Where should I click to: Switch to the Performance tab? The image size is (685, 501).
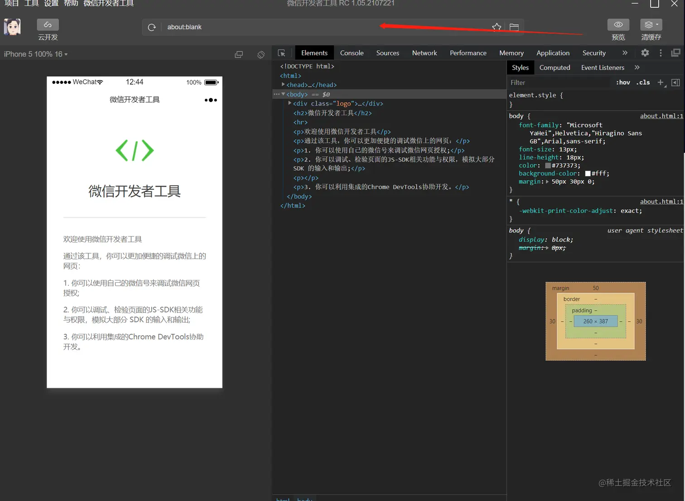(x=468, y=53)
